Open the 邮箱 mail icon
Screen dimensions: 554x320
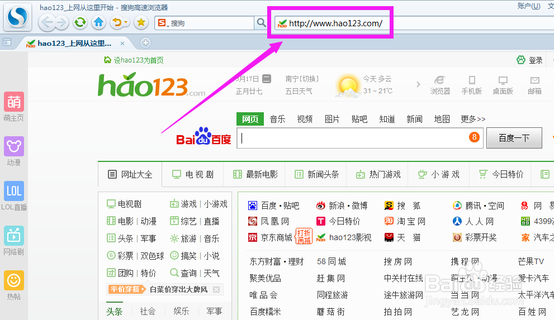pos(534,85)
